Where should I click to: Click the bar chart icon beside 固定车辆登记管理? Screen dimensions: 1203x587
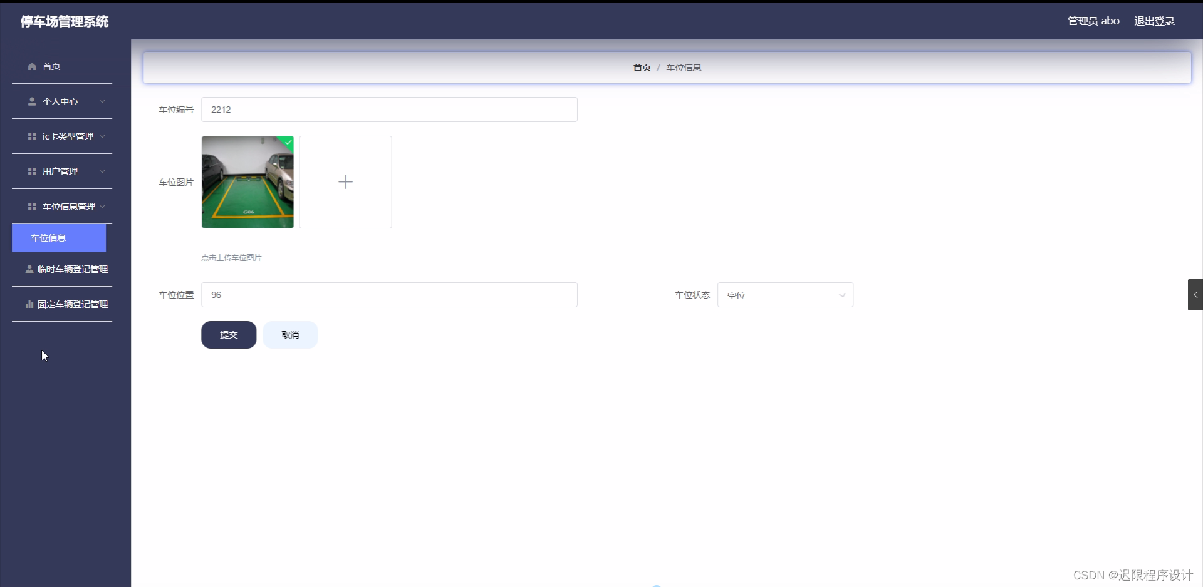click(x=29, y=304)
